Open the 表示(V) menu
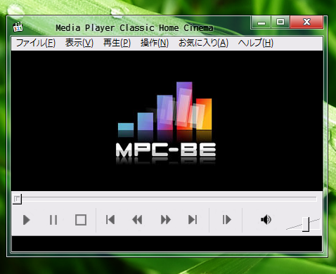 click(79, 43)
